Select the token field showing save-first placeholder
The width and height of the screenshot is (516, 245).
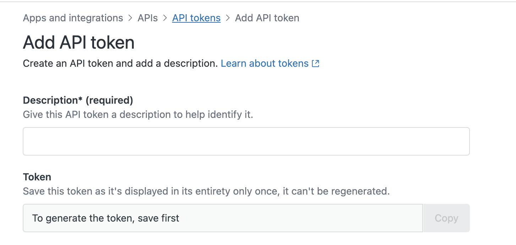coord(223,218)
